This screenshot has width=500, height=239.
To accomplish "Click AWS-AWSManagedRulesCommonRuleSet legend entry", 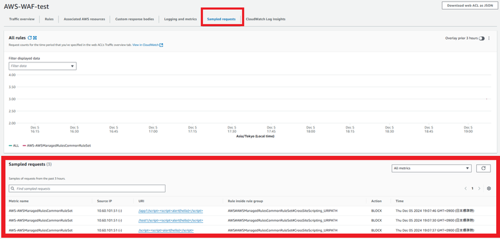I will pyautogui.click(x=57, y=145).
